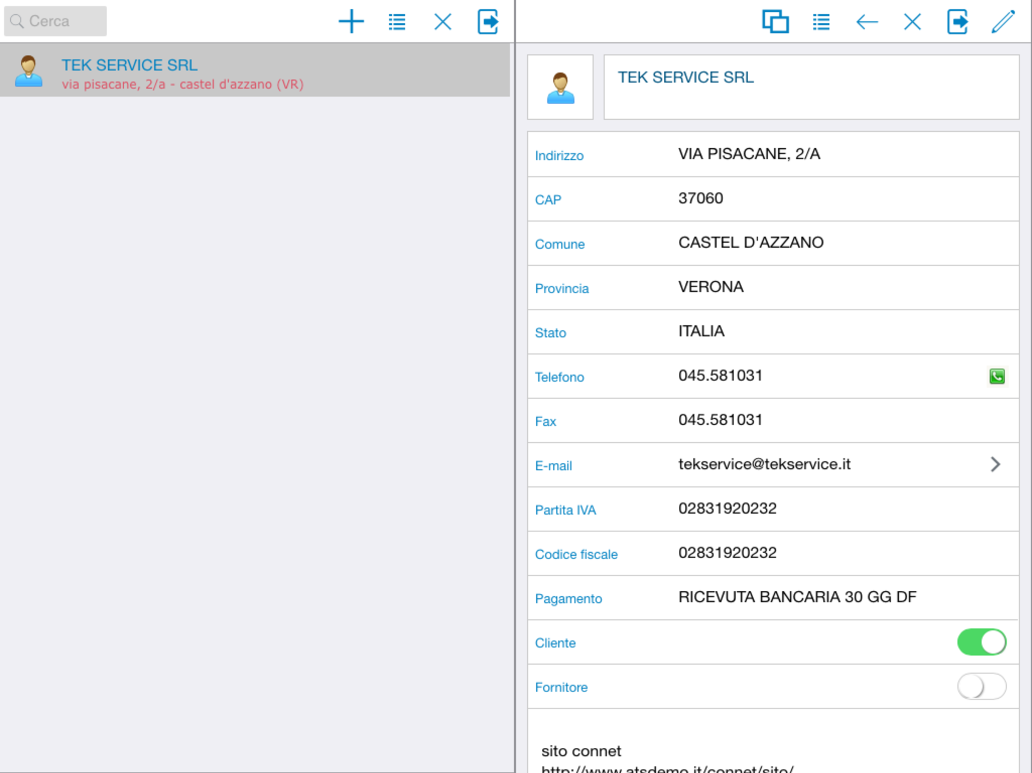Click the export icon in detail toolbar

(957, 22)
